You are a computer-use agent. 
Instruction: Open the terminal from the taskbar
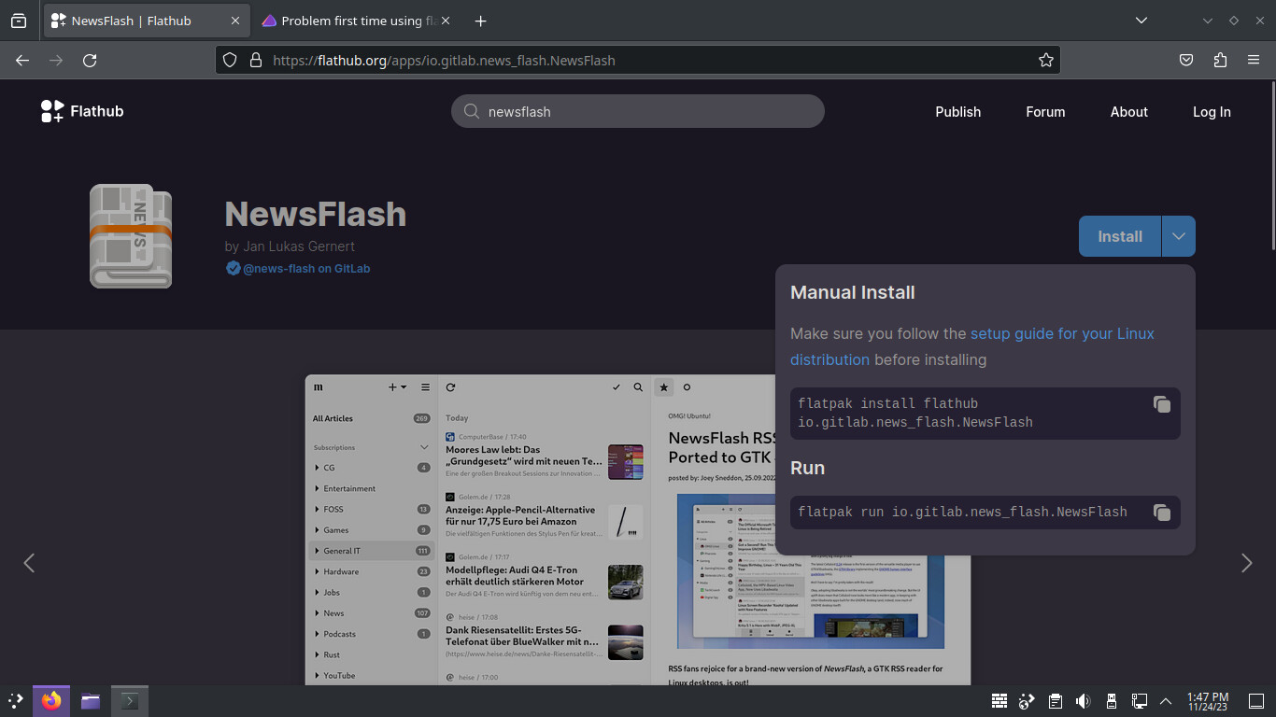129,700
